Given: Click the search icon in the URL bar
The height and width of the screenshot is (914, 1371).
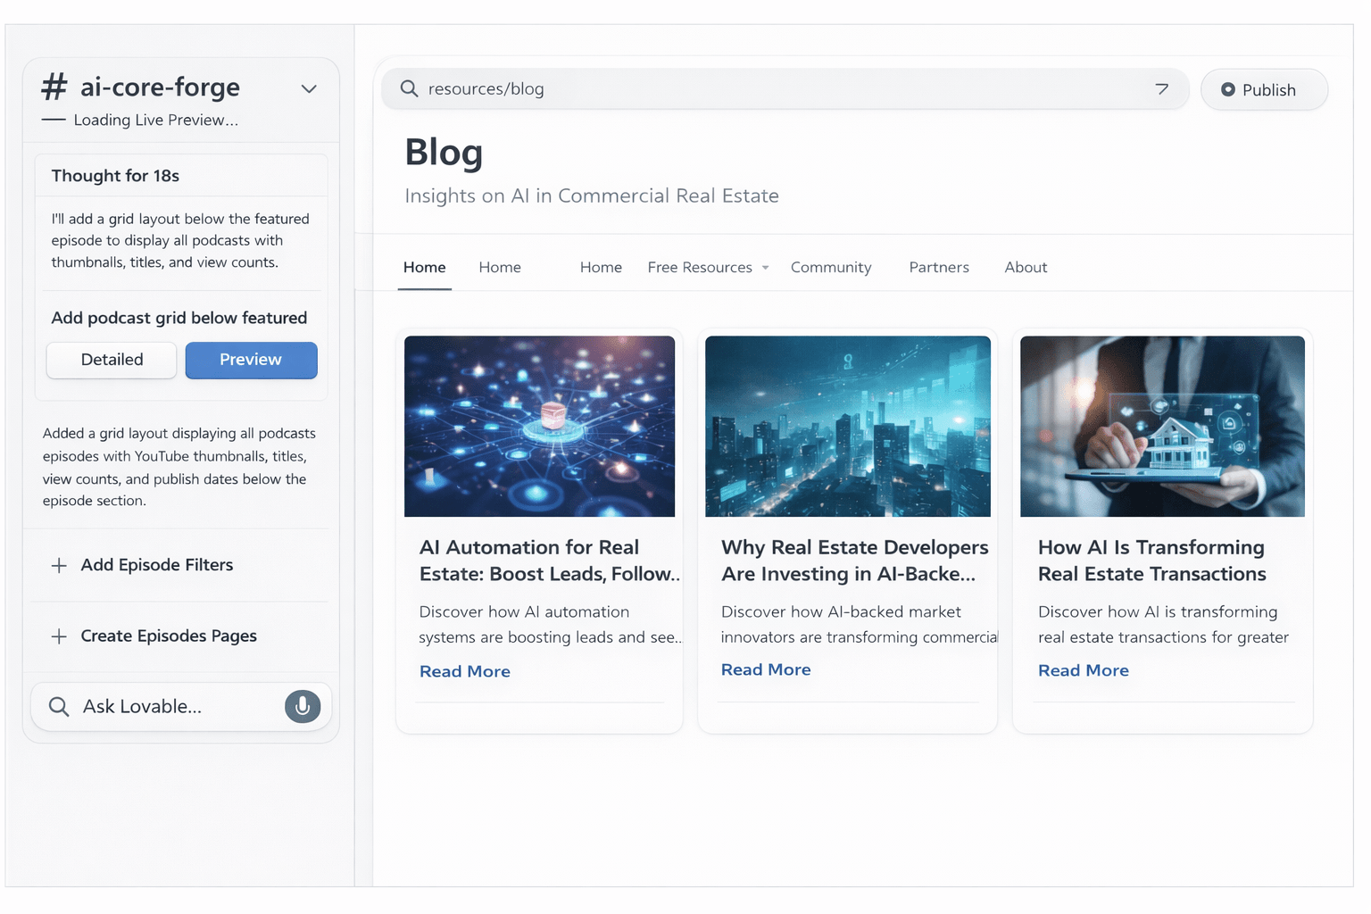Looking at the screenshot, I should 409,88.
